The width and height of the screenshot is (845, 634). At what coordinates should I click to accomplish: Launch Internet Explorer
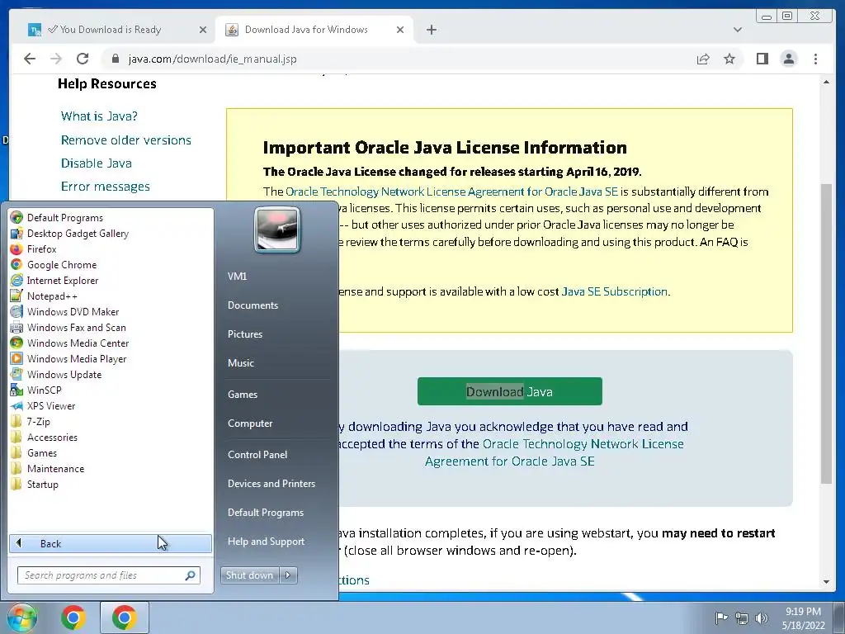[x=63, y=281]
